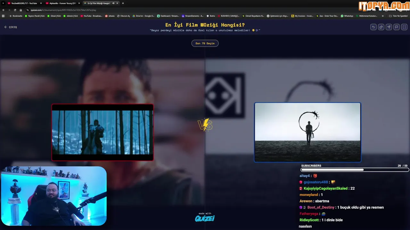410x230 pixels.
Task: Open the WhatsApp bookmark
Action: pos(347,16)
